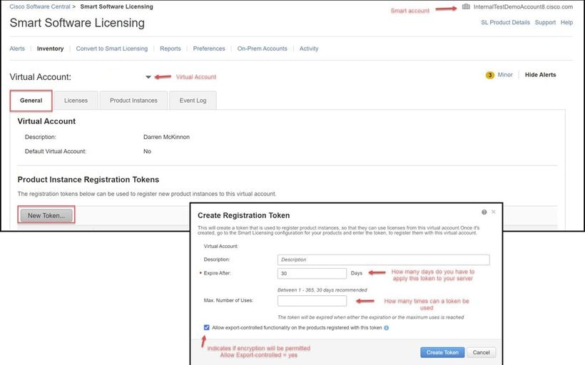Click the New Token button
This screenshot has height=365, width=585.
(x=46, y=215)
